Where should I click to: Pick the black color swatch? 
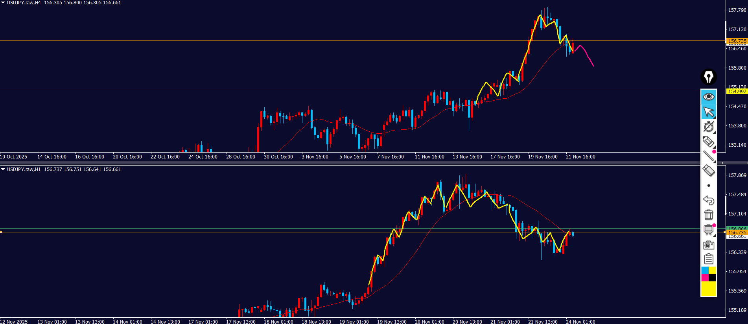click(712, 278)
